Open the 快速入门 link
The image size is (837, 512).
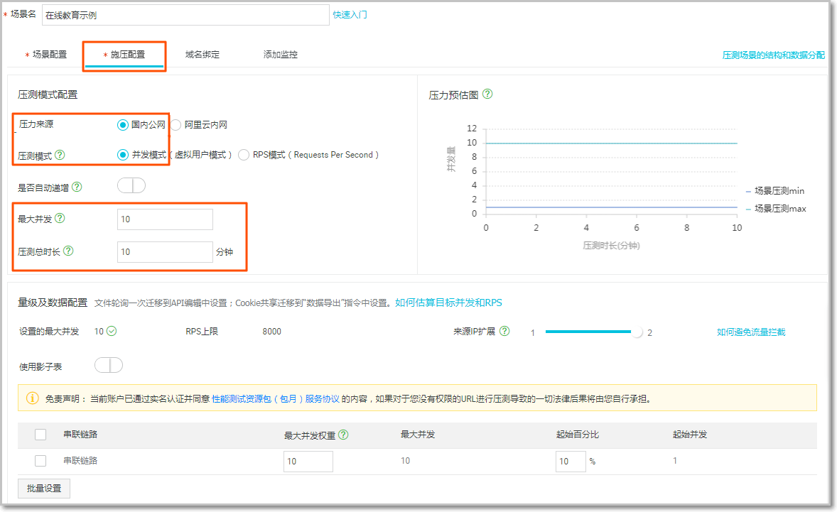click(x=350, y=14)
